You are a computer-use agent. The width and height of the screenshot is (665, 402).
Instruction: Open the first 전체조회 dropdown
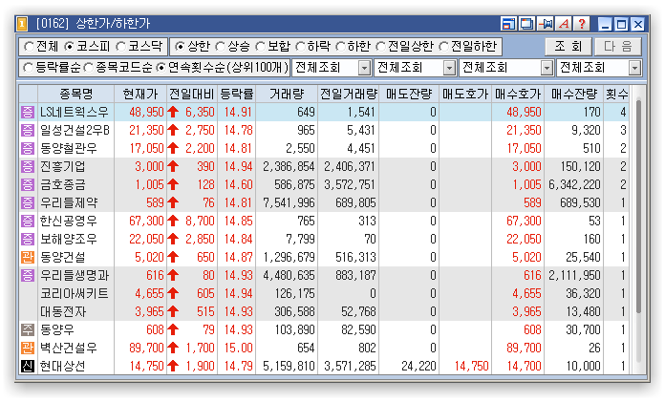pos(364,68)
